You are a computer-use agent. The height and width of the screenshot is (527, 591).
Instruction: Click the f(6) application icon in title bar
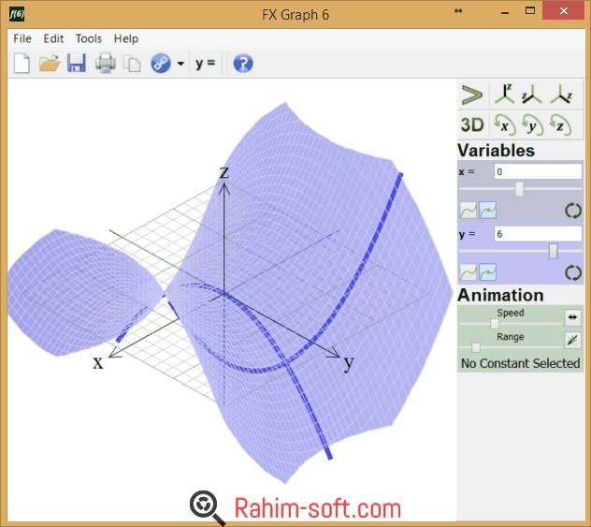coord(18,14)
